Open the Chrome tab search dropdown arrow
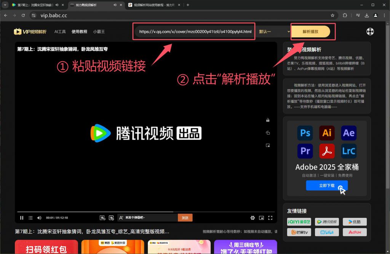Viewport: 390px width, 254px height. (x=5, y=5)
